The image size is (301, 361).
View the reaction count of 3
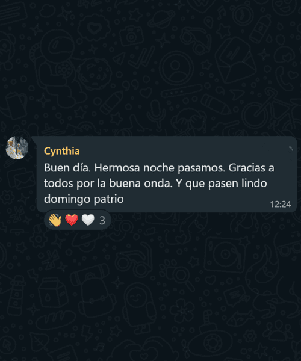(102, 221)
